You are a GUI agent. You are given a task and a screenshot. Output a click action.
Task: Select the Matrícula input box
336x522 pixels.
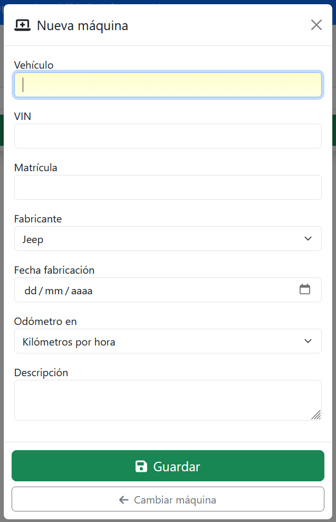pyautogui.click(x=168, y=188)
